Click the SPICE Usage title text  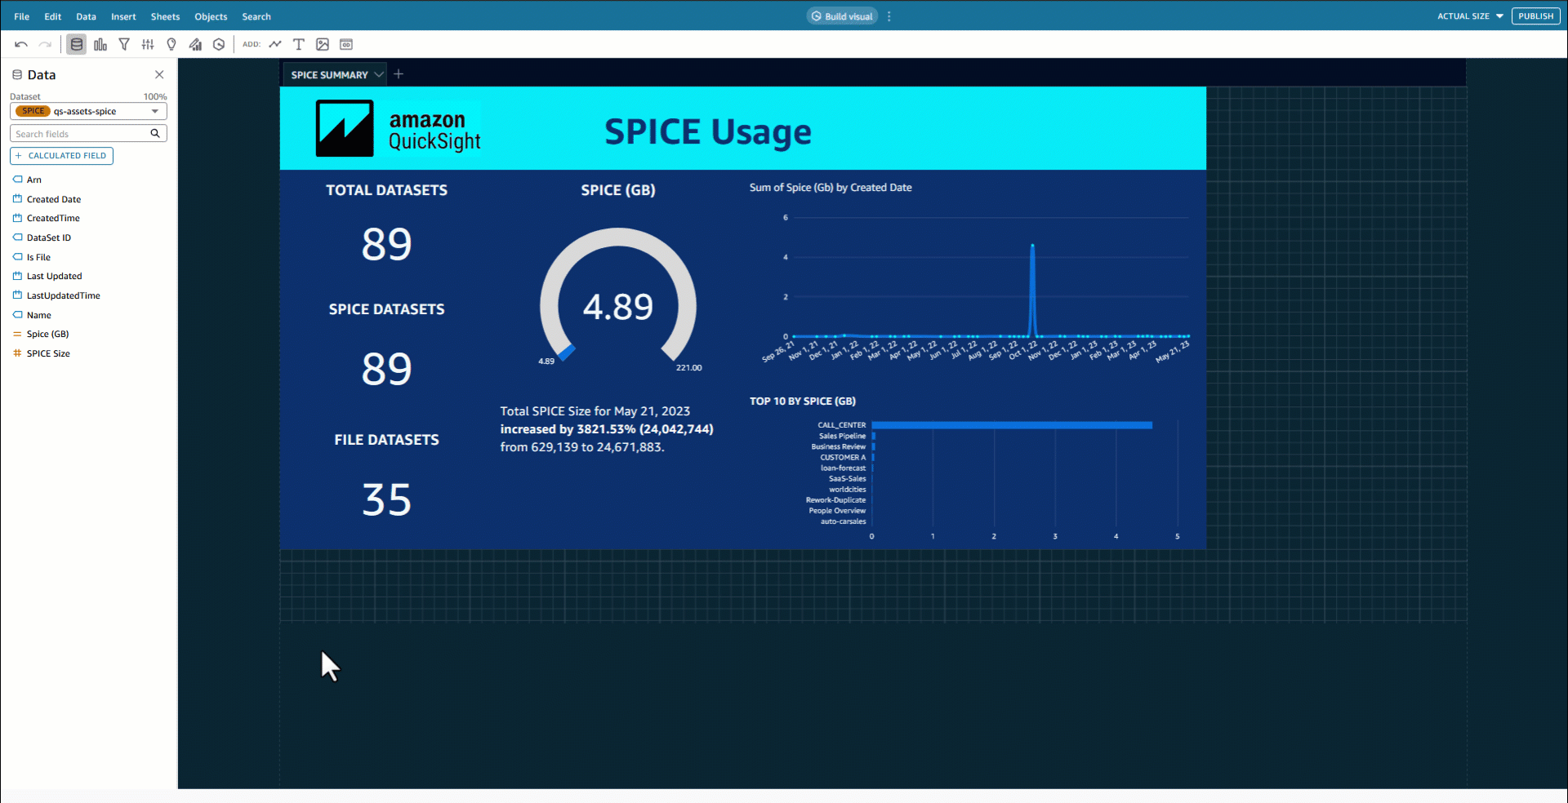(708, 131)
